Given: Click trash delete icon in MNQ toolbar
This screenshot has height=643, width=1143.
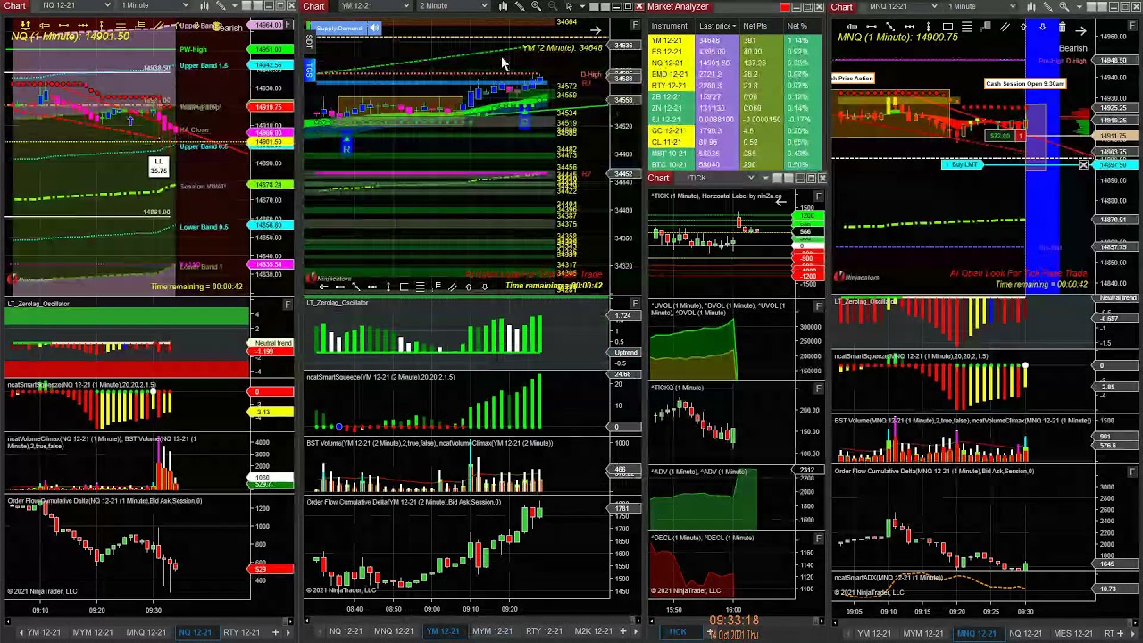Looking at the screenshot, I should click(1062, 27).
